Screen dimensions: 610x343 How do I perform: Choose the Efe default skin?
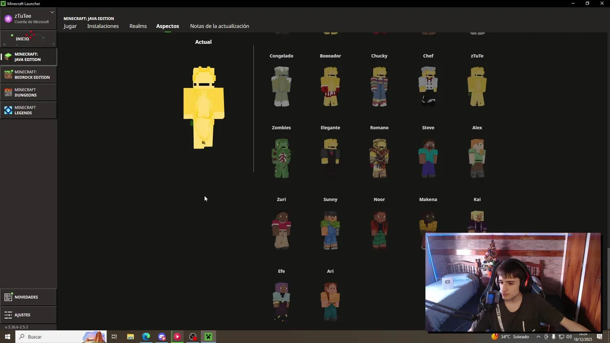281,302
